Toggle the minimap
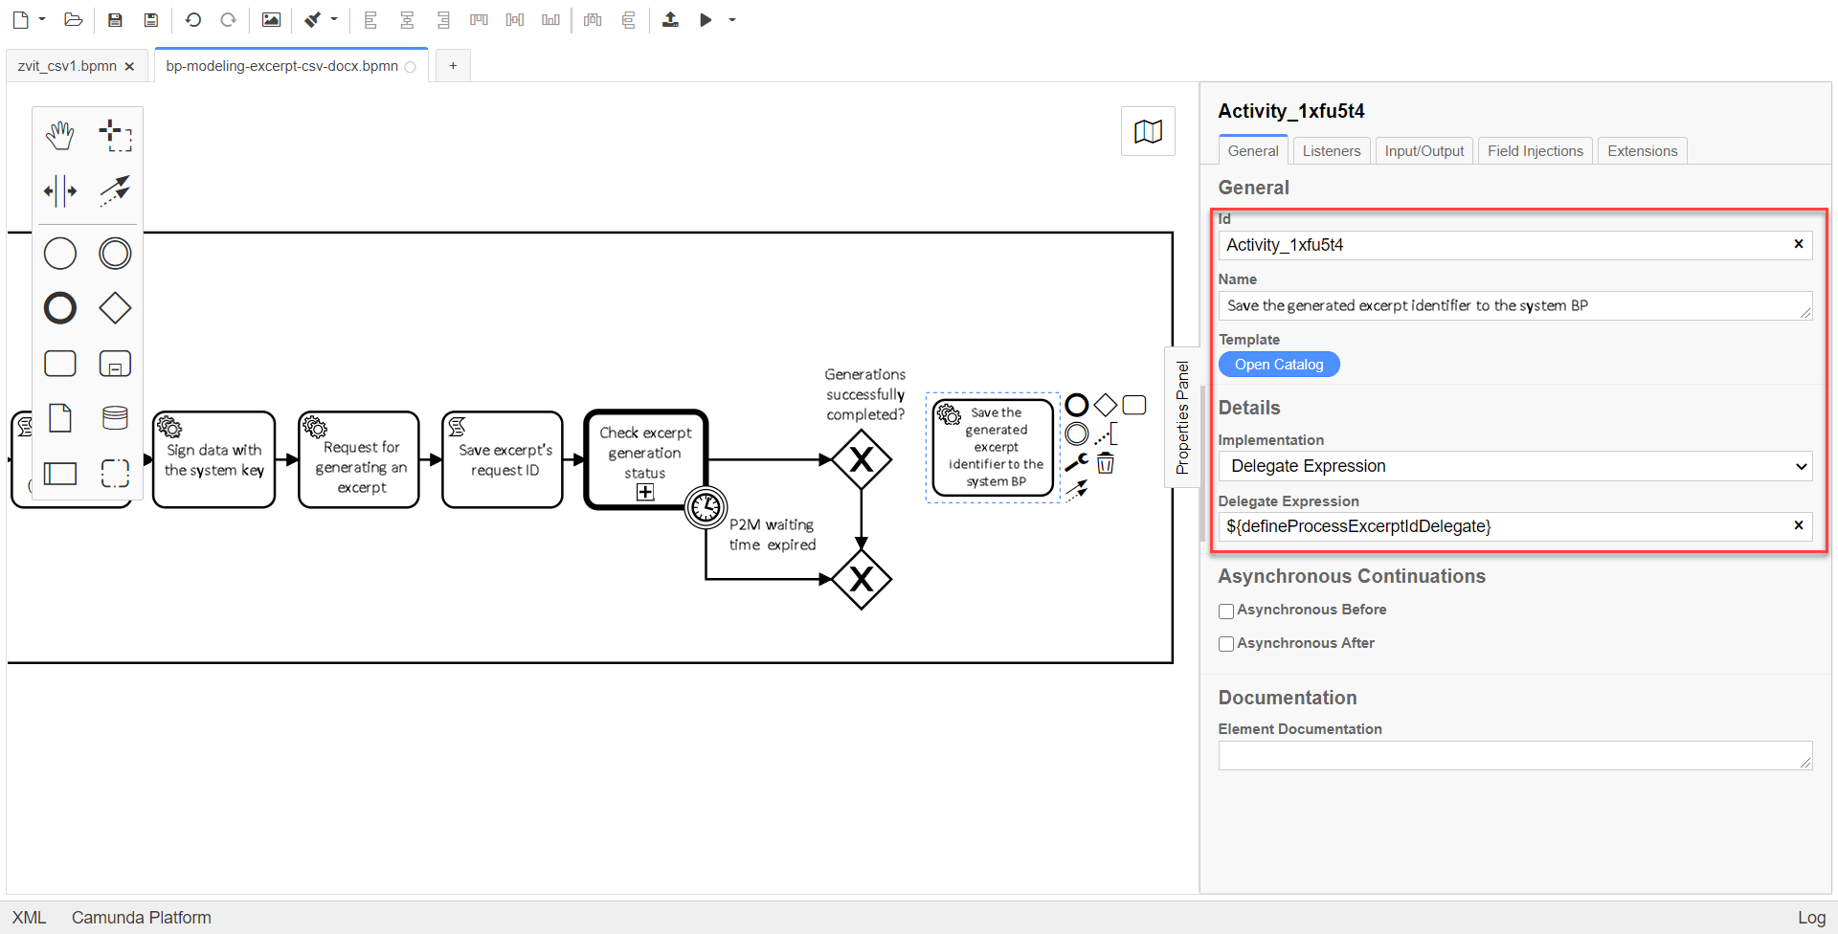This screenshot has height=934, width=1838. tap(1149, 131)
